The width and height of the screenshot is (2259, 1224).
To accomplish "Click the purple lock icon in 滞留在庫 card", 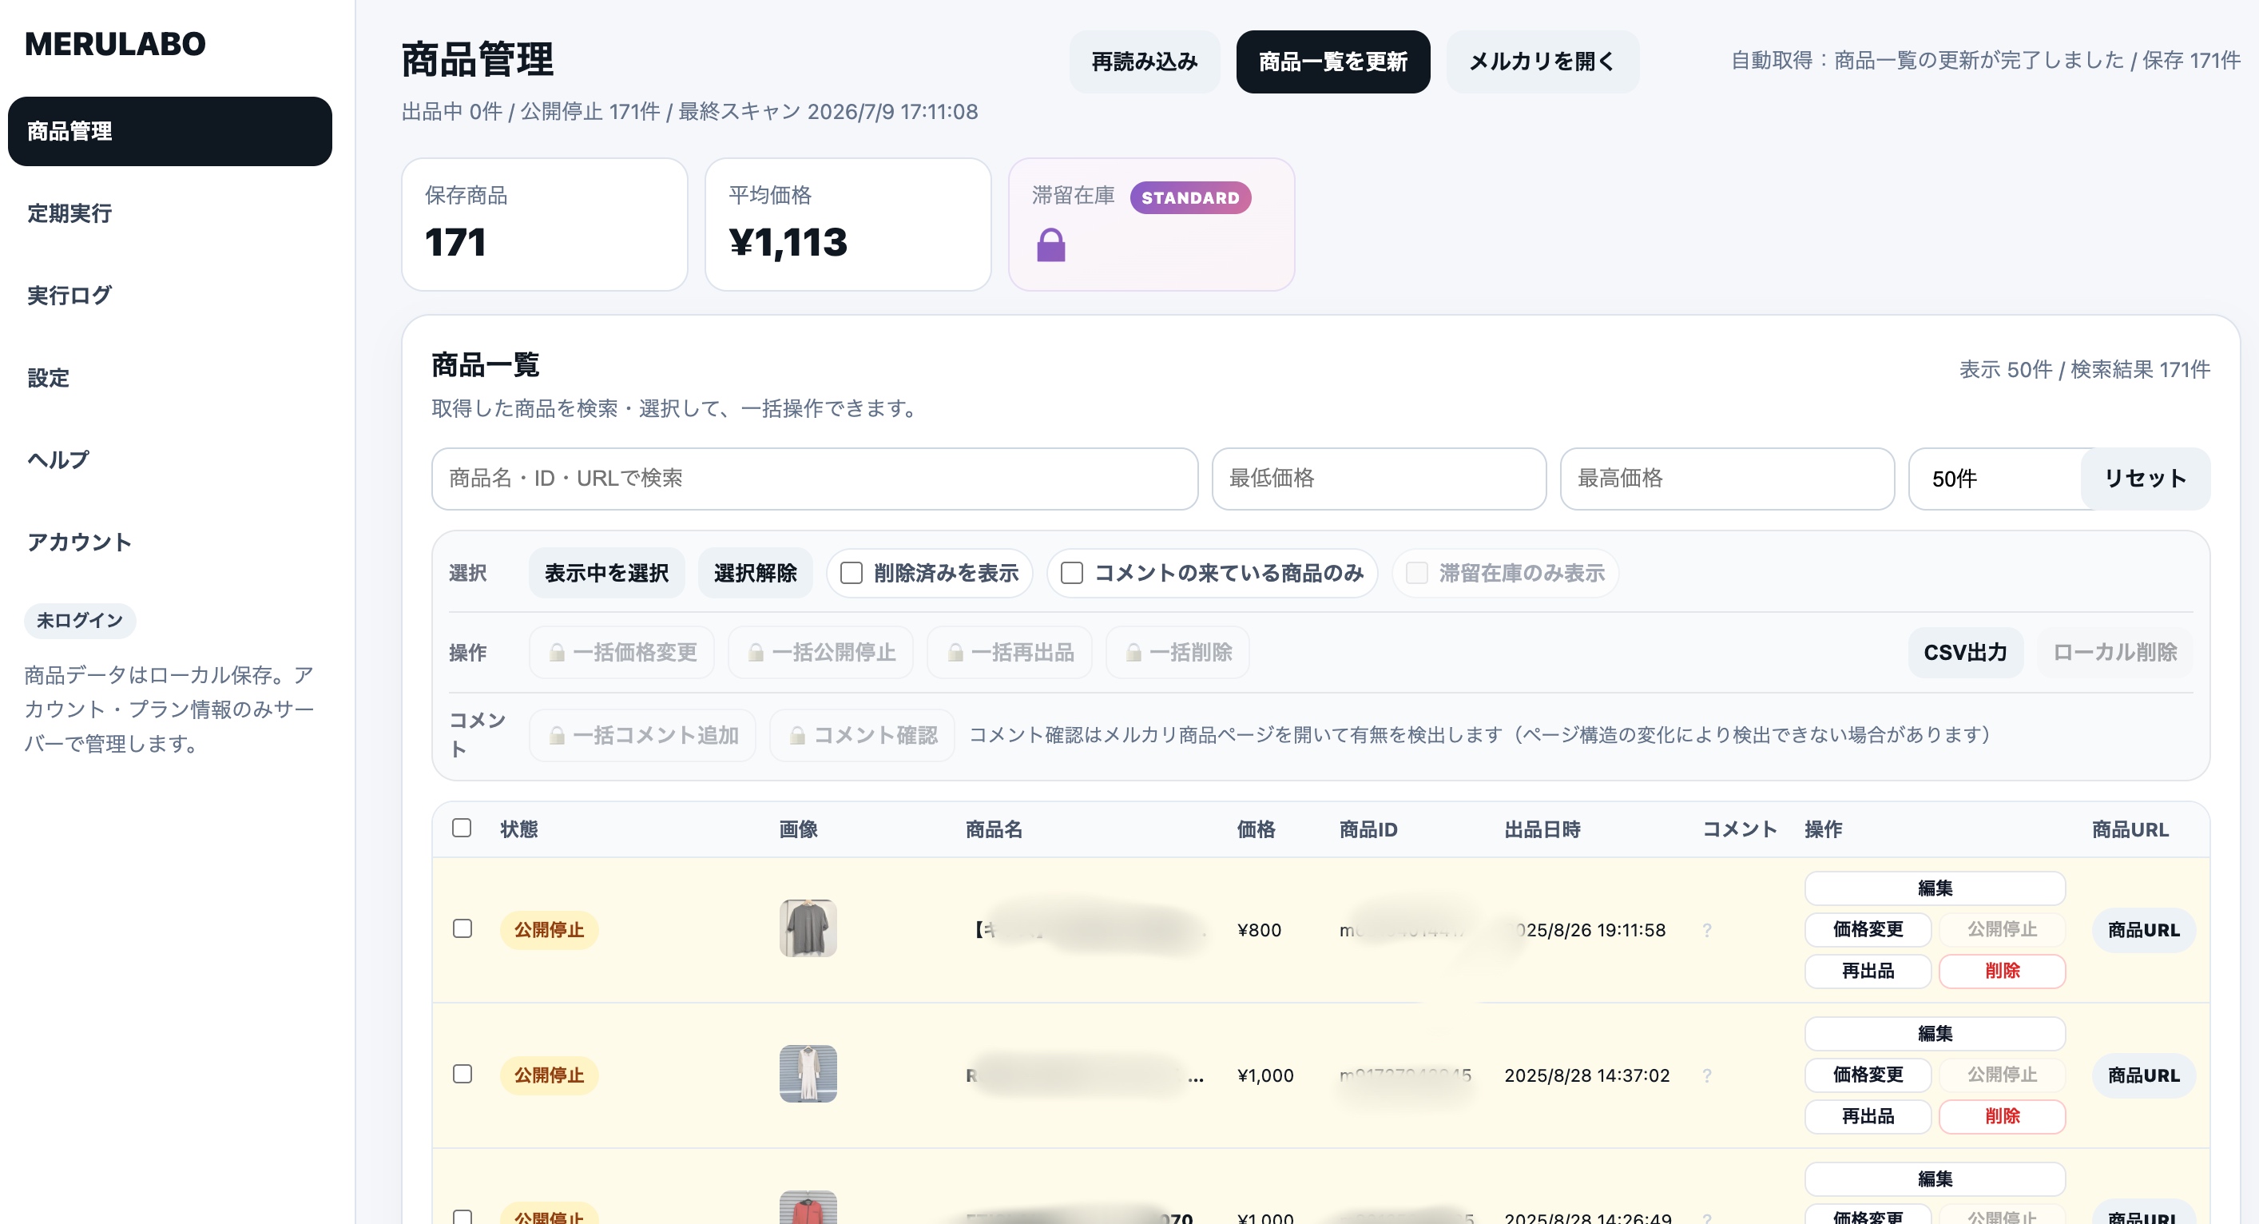I will (x=1050, y=244).
